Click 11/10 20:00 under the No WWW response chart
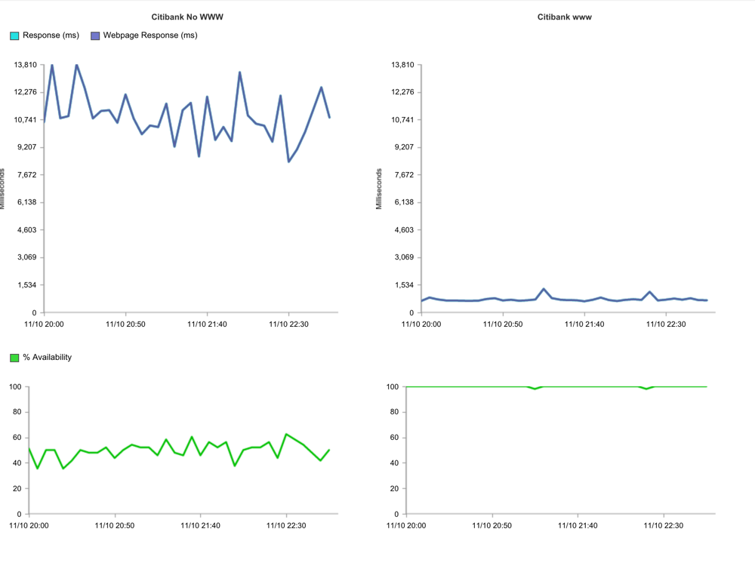Screen dimensions: 755x569 point(44,324)
